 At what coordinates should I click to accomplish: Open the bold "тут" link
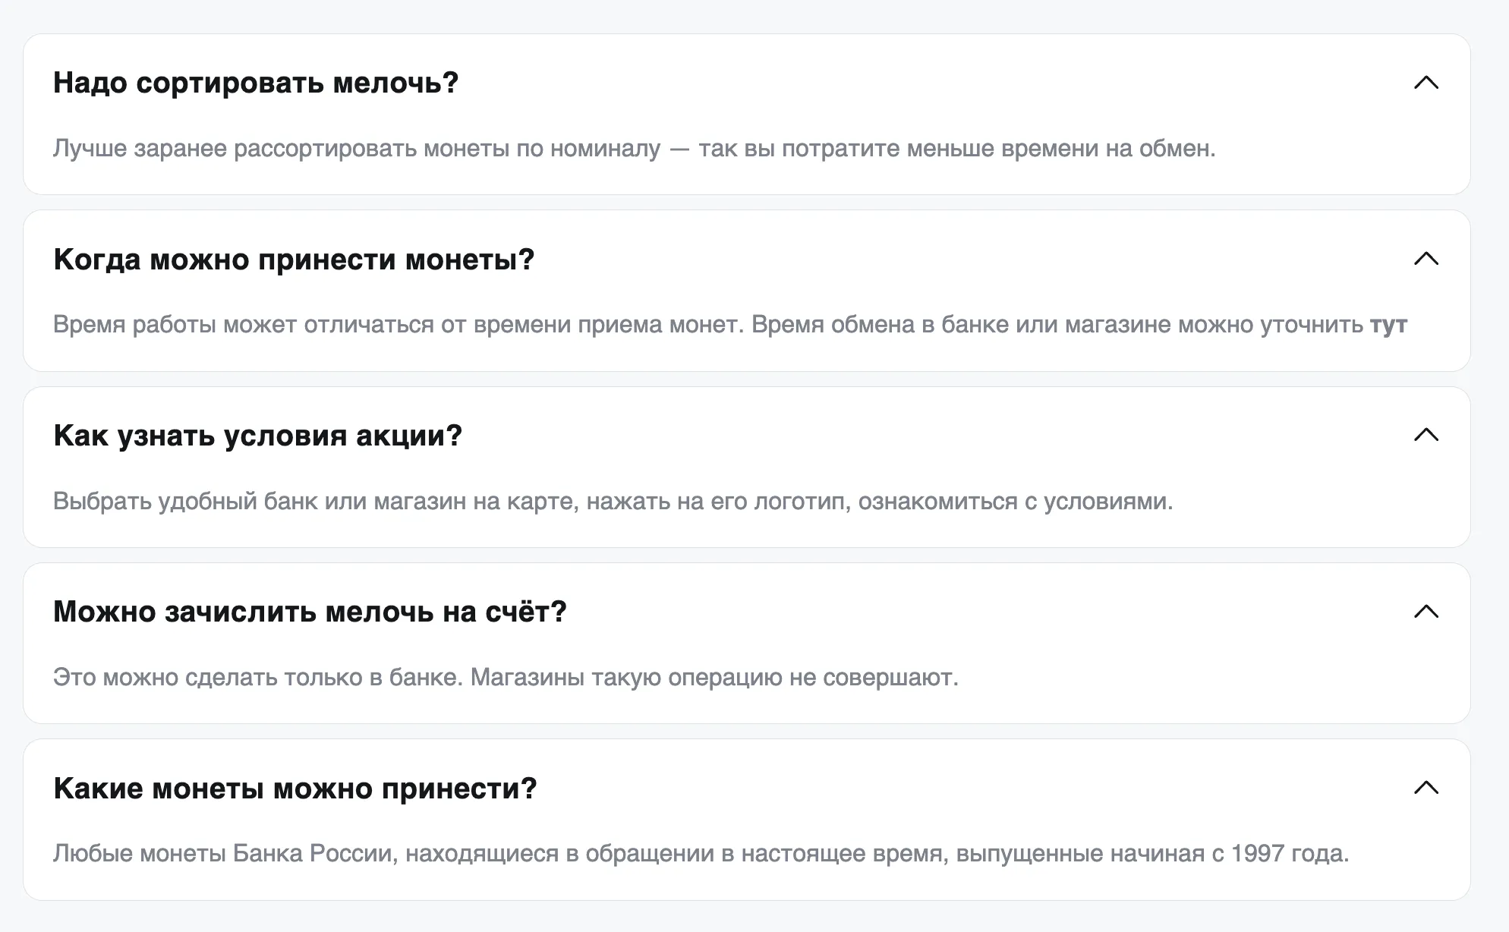tap(1388, 325)
